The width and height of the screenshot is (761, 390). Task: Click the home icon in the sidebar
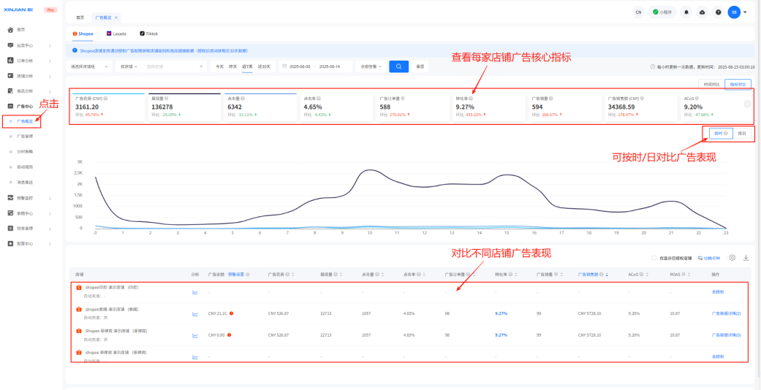[10, 30]
